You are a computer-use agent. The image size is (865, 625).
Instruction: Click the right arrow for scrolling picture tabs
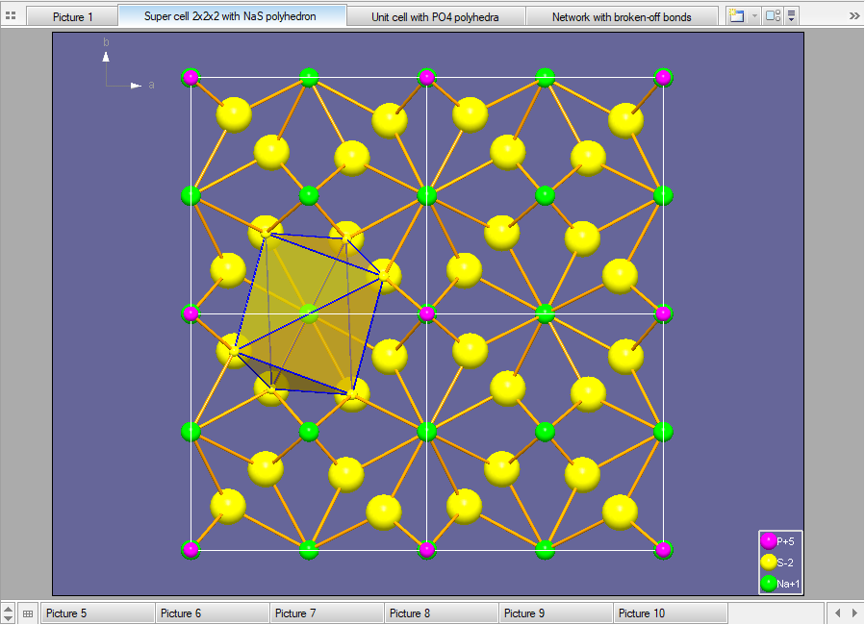[854, 612]
